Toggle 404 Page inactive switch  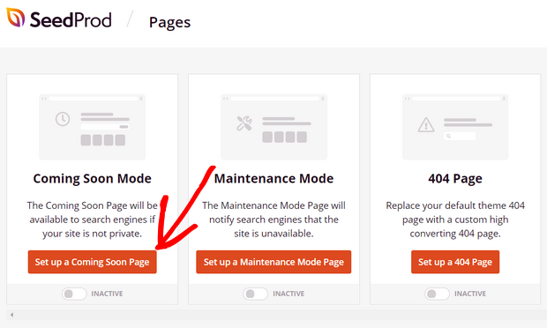point(437,294)
